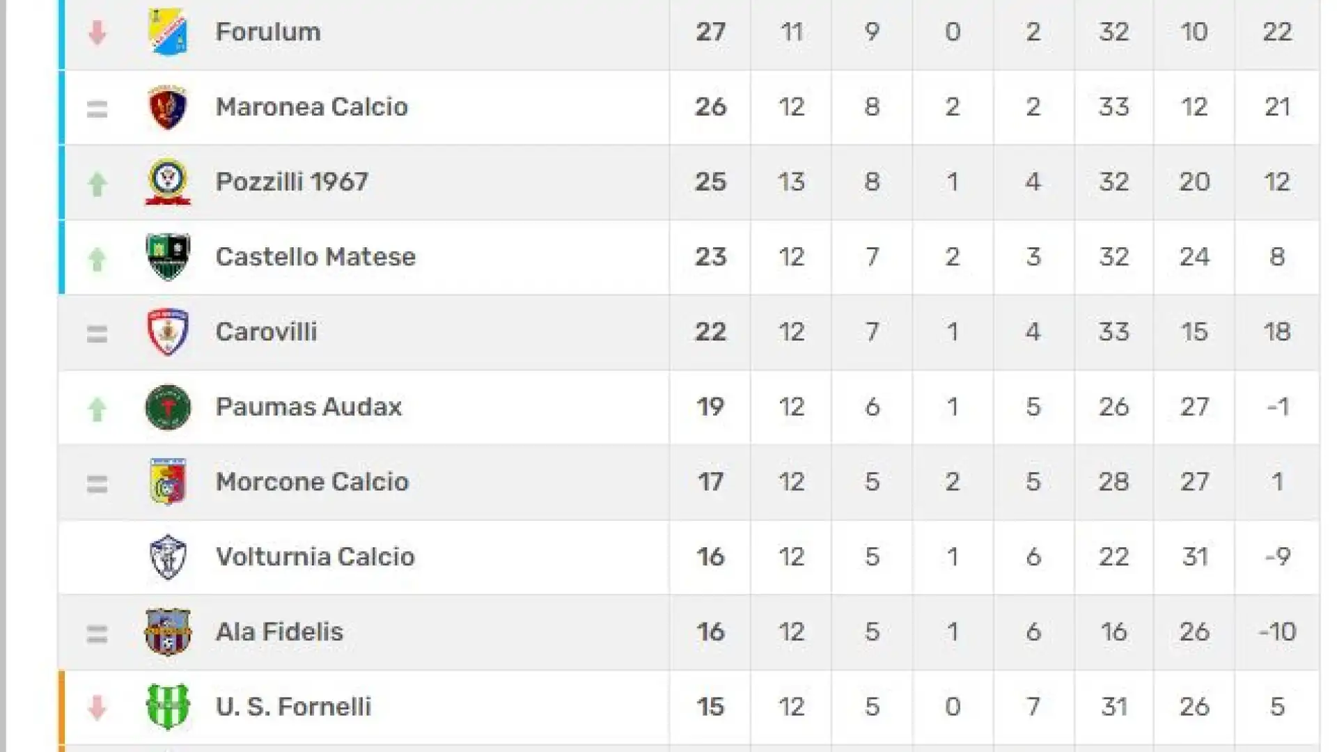Click the equals sign beside Carovilli
1337x752 pixels.
click(97, 334)
